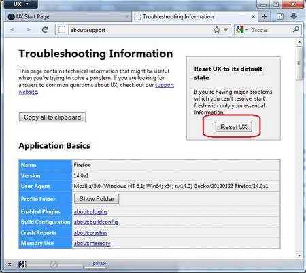Search with the magnifying glass icon
Image resolution: width=306 pixels, height=273 pixels.
(296, 29)
